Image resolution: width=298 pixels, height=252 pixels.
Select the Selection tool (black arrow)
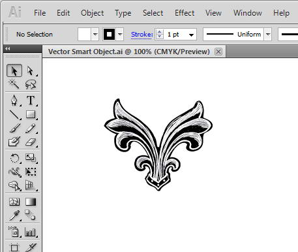click(x=14, y=71)
